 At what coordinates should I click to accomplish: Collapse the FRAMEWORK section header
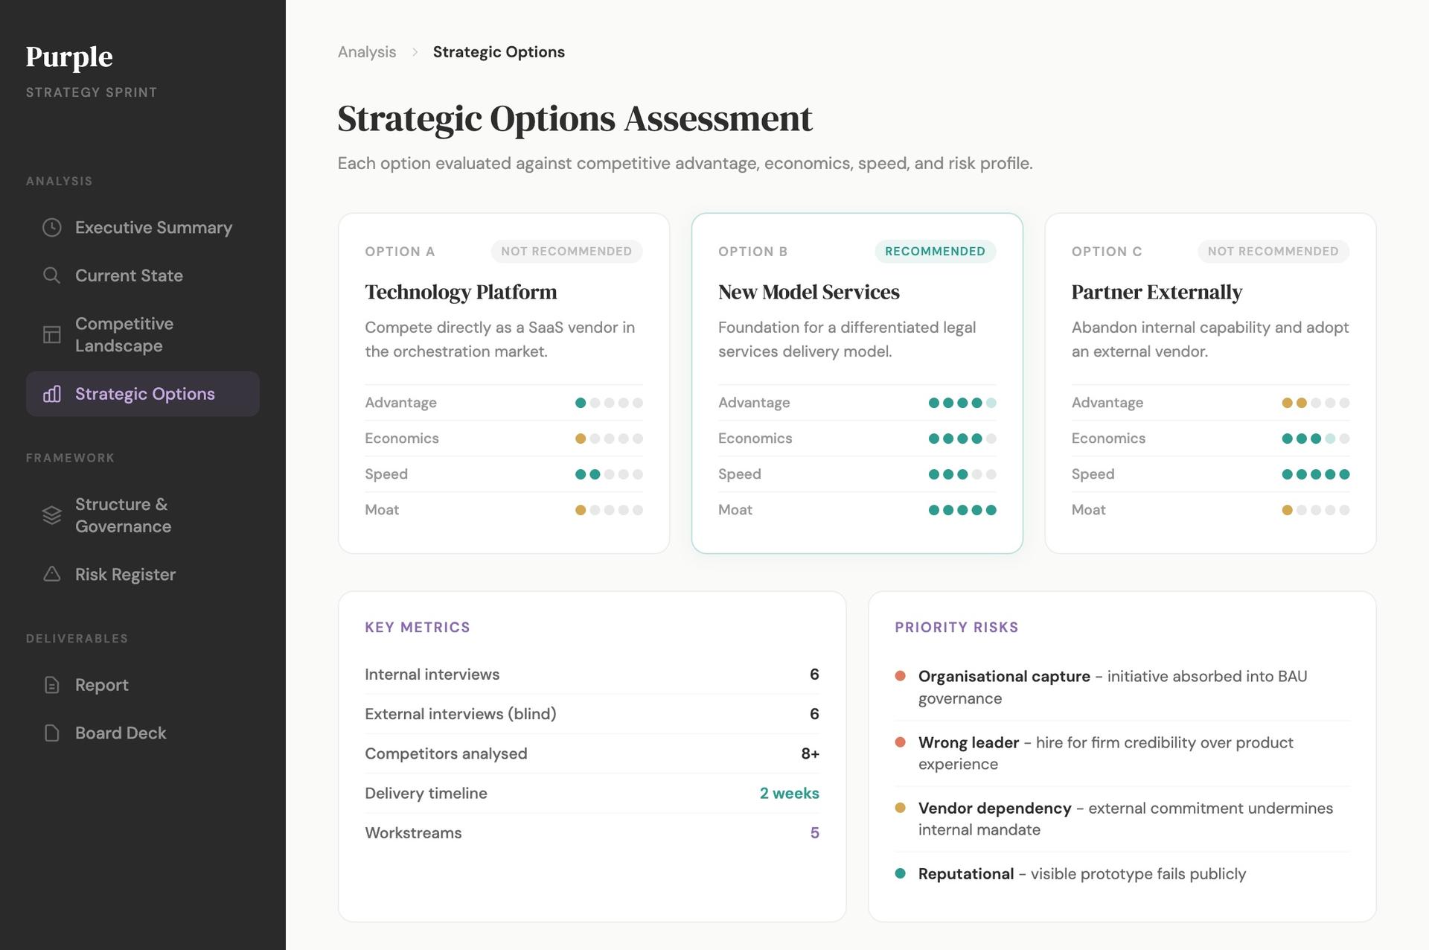pos(70,458)
